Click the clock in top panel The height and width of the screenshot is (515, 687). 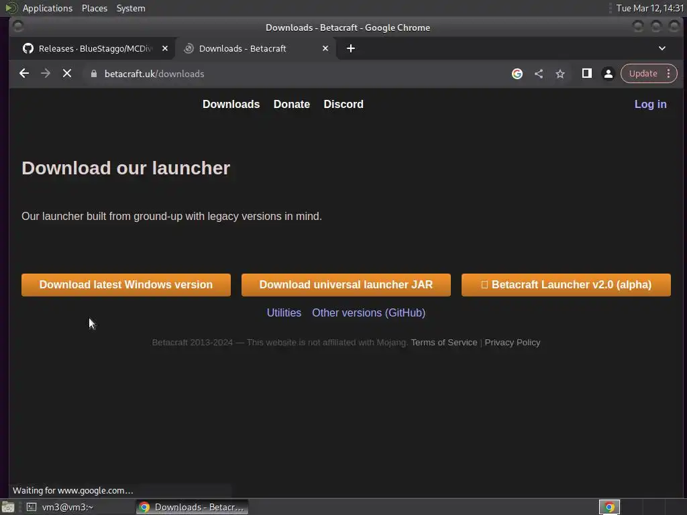649,8
